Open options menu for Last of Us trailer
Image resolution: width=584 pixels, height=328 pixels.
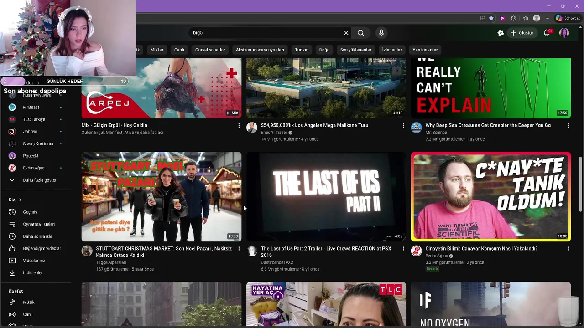tap(403, 249)
